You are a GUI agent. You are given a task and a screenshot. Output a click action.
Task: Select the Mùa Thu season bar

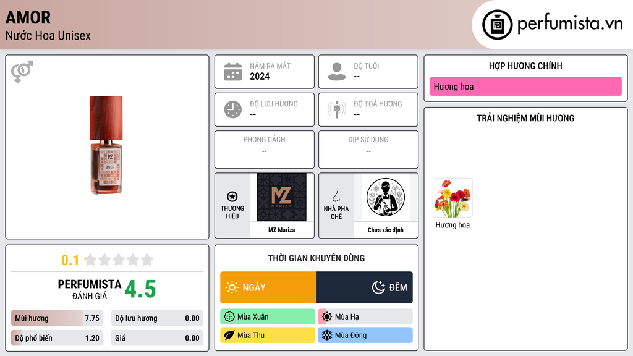268,335
